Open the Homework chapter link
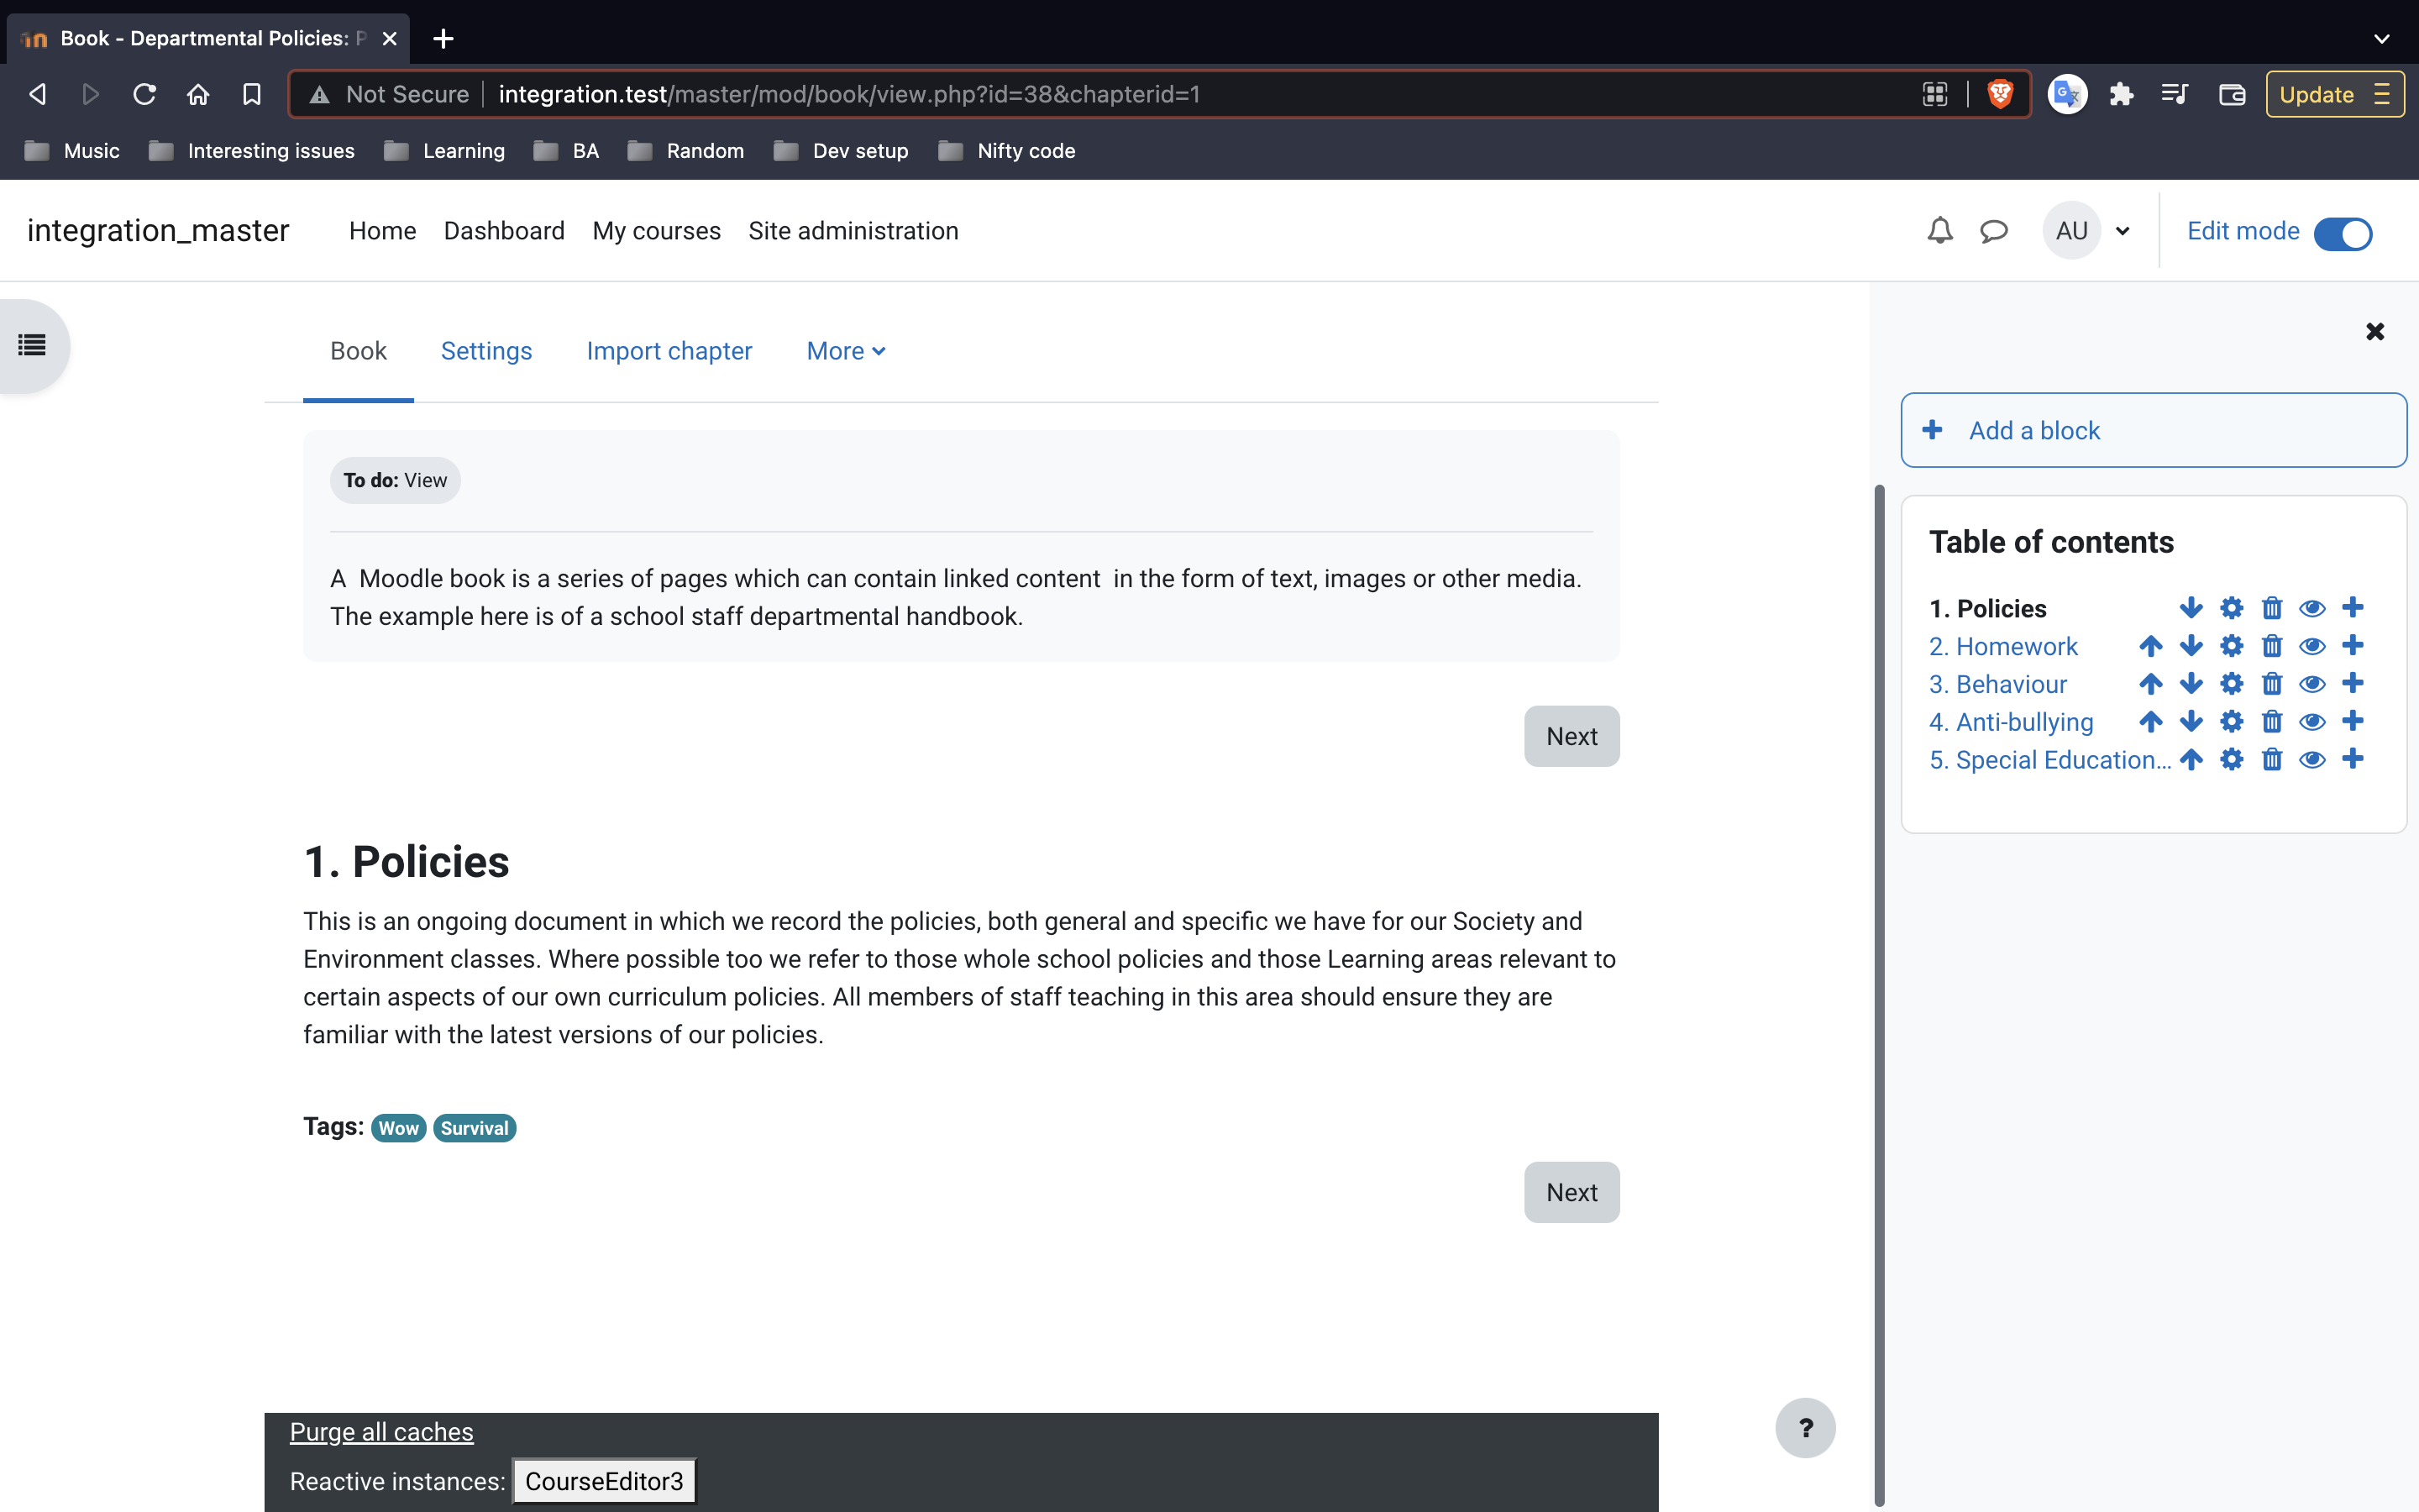2419x1512 pixels. (x=2003, y=646)
